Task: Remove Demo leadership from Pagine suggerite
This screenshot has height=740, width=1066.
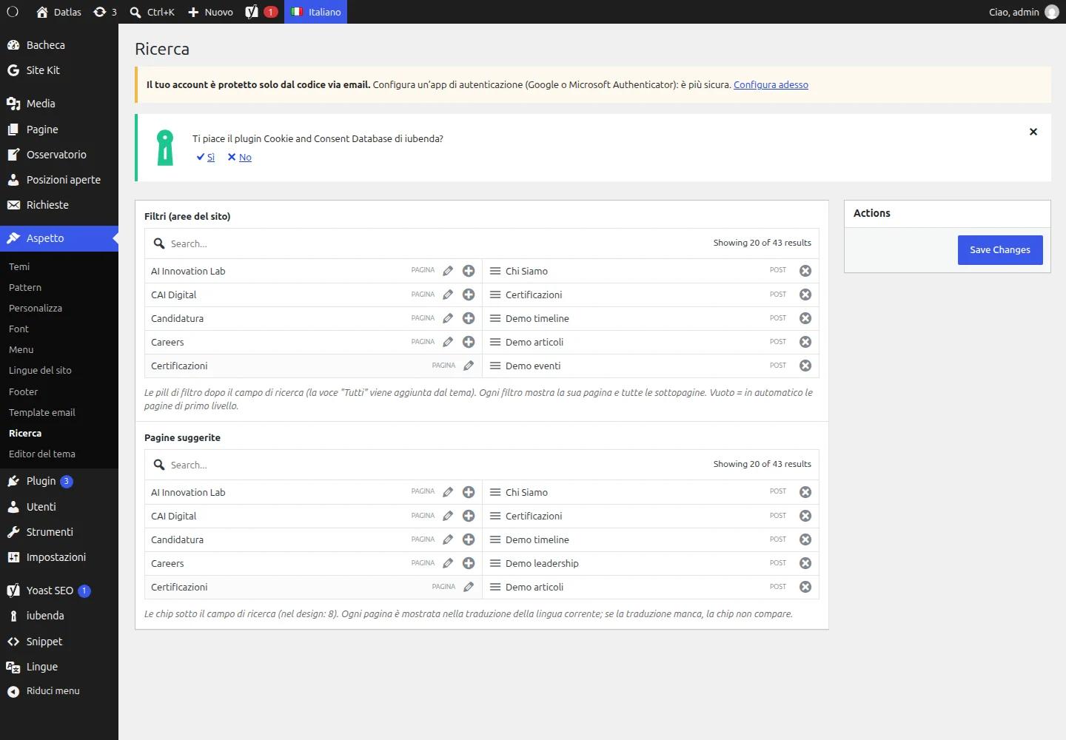Action: coord(805,563)
